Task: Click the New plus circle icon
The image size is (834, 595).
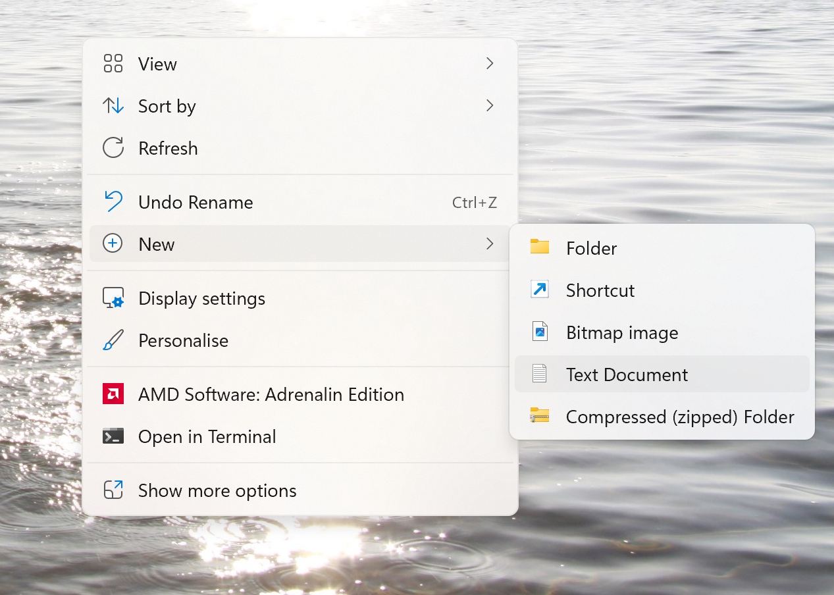Action: pos(113,244)
